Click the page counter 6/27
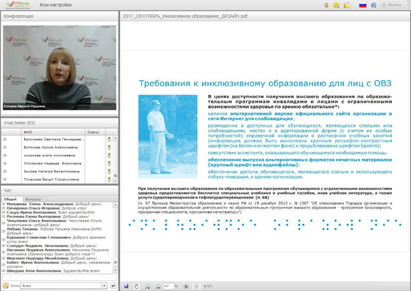Screen dimensions: 411x291 point(208,286)
